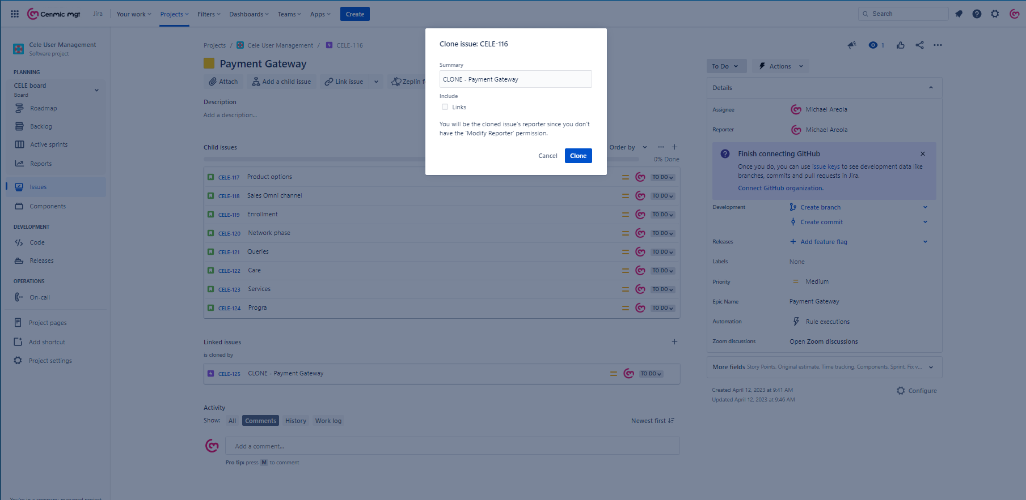
Task: Click the Summary text field
Action: coord(516,79)
